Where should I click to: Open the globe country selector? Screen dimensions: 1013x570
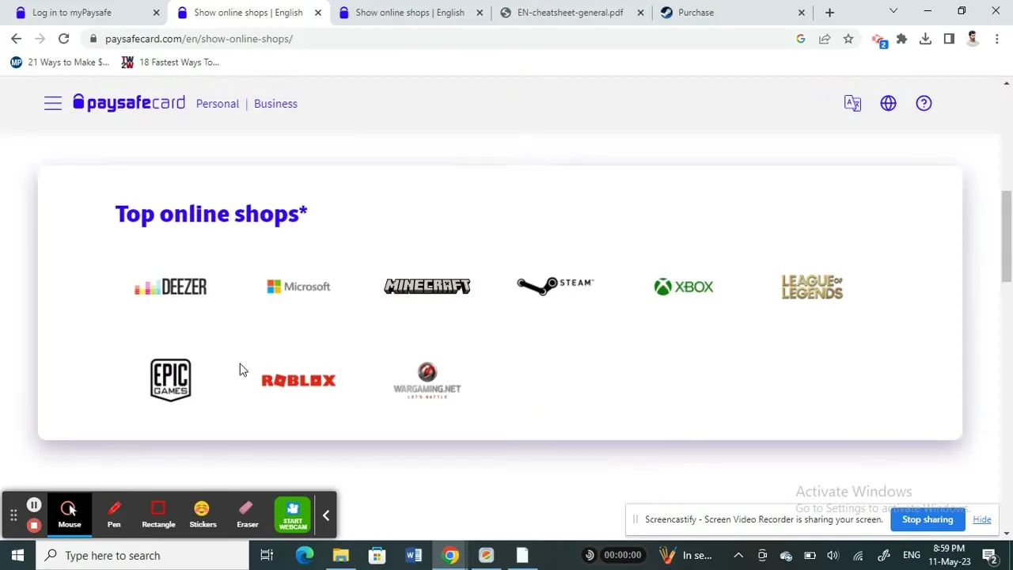(x=888, y=104)
